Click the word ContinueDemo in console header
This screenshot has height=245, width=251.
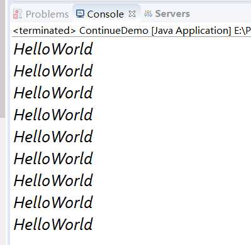pyautogui.click(x=114, y=31)
